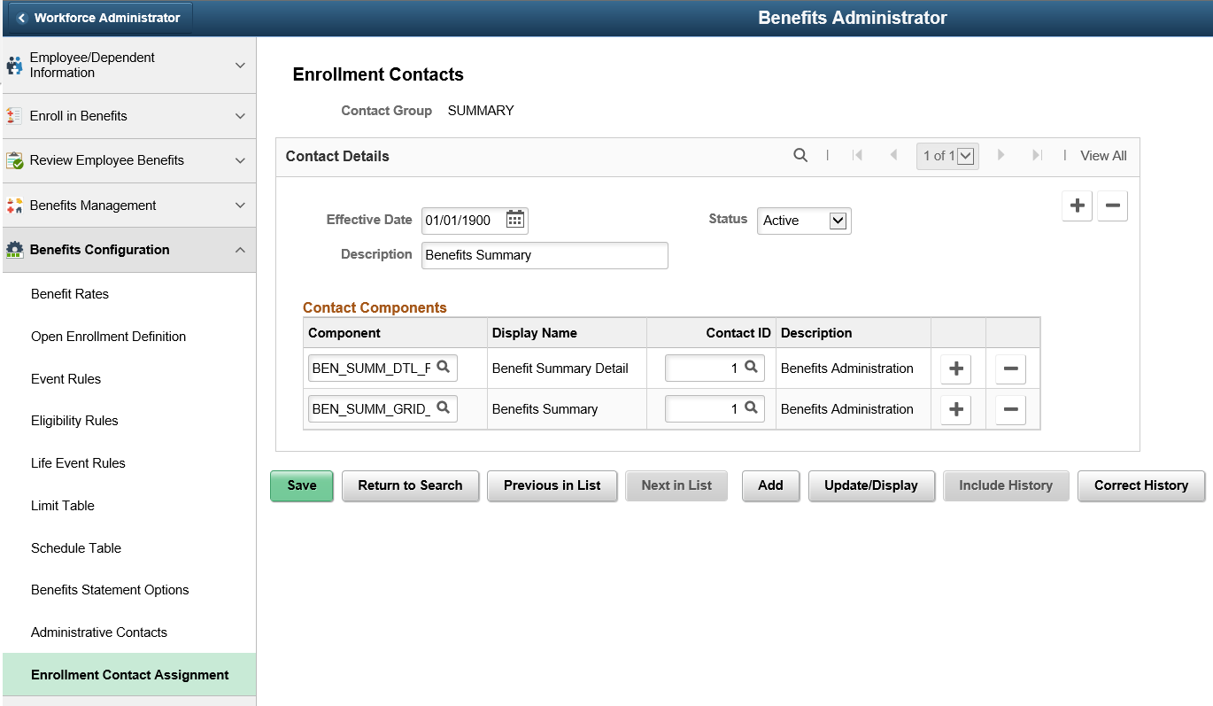The height and width of the screenshot is (706, 1213).
Task: Go to first Contact Details row
Action: pyautogui.click(x=857, y=155)
